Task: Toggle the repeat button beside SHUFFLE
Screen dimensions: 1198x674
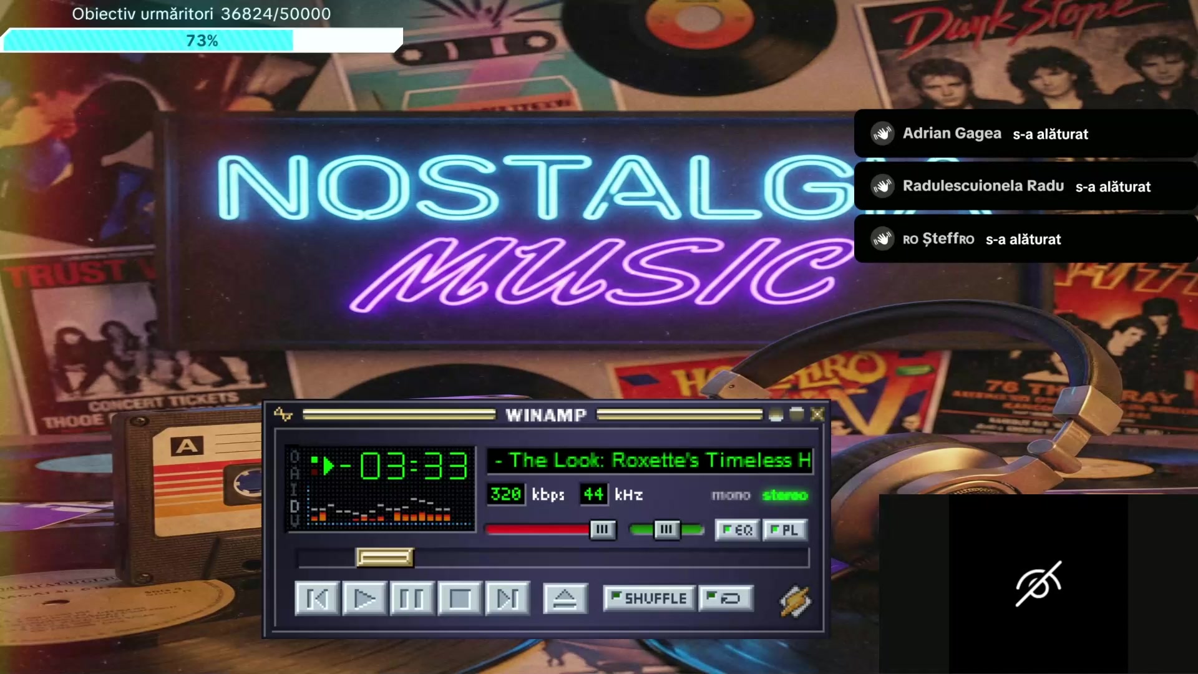Action: (726, 598)
